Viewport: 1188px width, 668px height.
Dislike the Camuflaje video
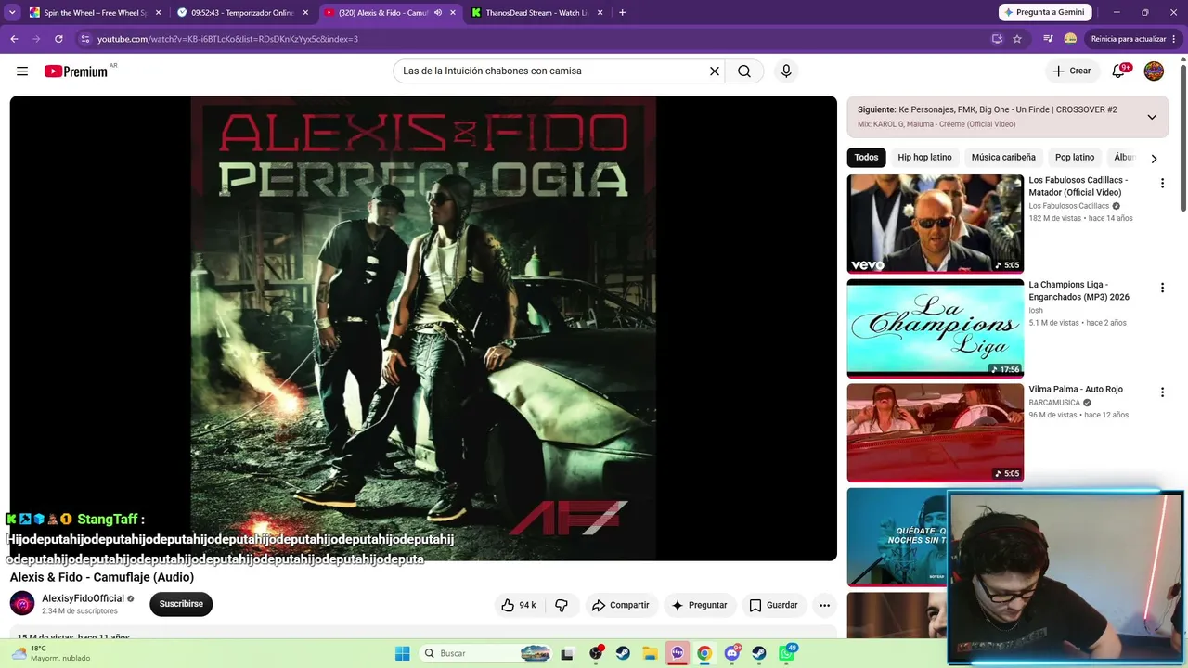click(562, 605)
